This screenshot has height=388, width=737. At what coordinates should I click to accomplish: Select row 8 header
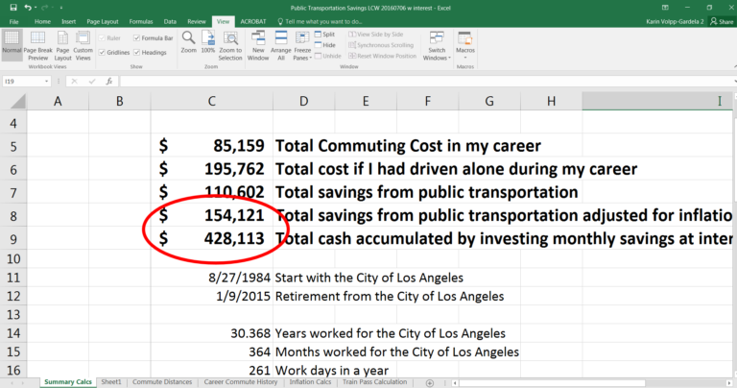13,216
